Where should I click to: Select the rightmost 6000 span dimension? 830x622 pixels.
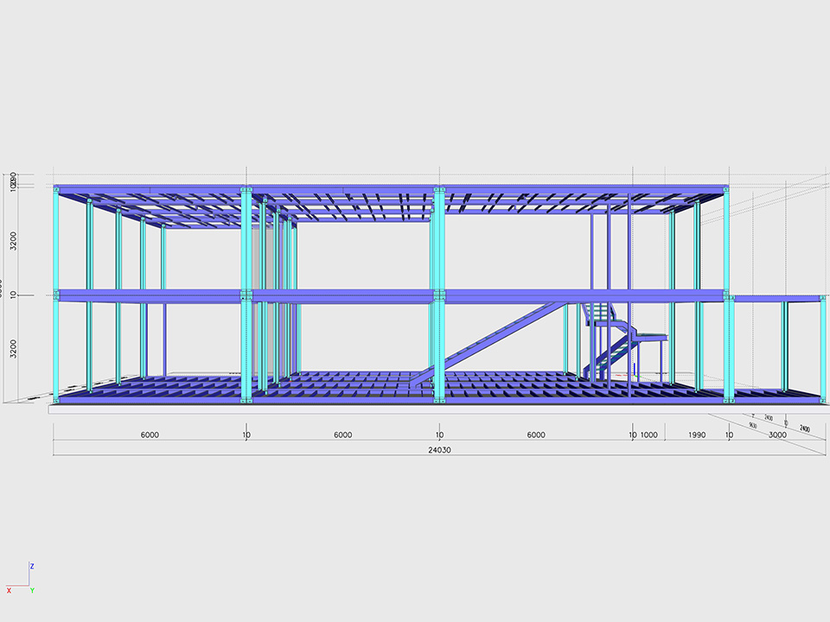[536, 435]
